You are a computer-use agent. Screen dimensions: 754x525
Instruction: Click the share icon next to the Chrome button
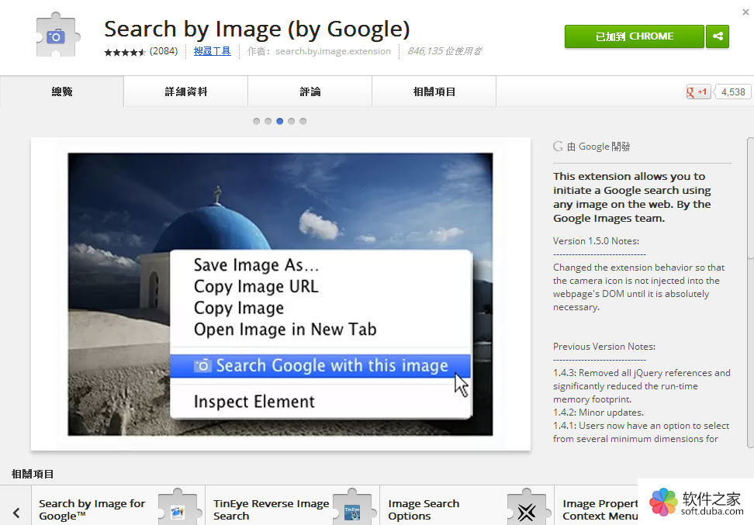click(718, 36)
